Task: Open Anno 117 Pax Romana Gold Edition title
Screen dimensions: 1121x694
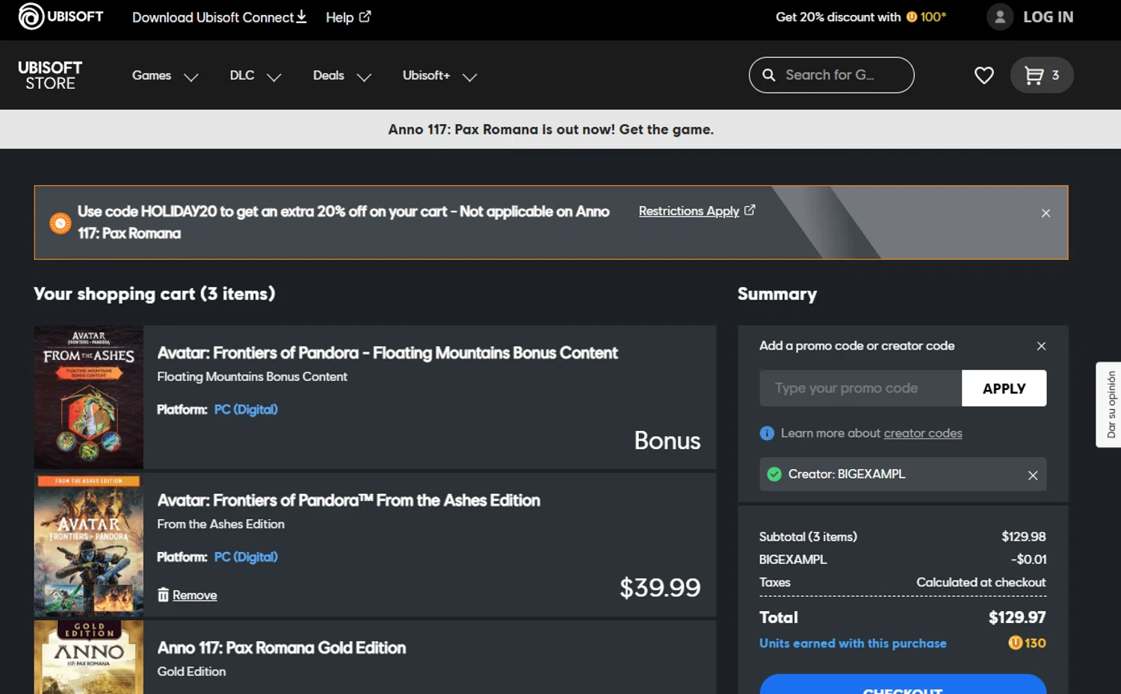Action: pos(281,648)
